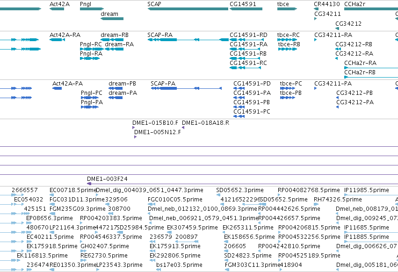The height and width of the screenshot is (272, 398).
Task: Click the CR44130 gene label
Action: [x=326, y=4]
